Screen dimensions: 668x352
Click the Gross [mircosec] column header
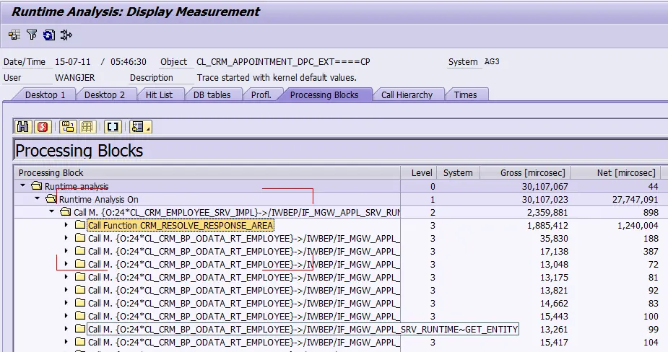point(525,173)
